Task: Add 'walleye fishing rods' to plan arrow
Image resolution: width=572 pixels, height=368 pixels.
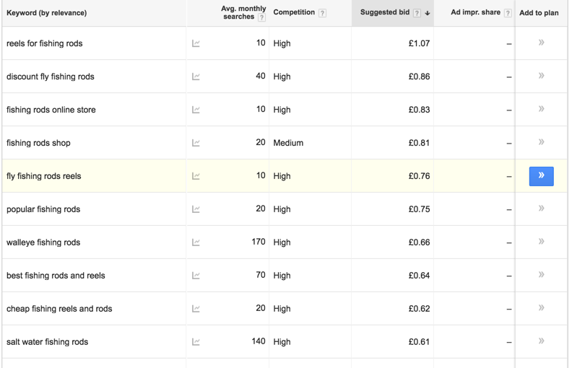Action: coord(542,242)
